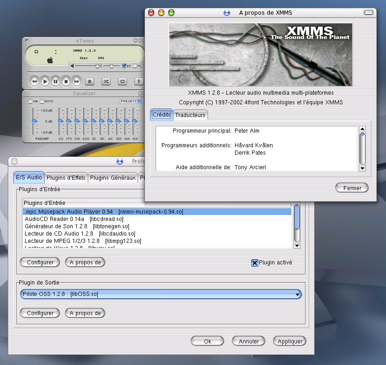Image resolution: width=386 pixels, height=365 pixels.
Task: Open the Plugins Généraux tab
Action: [x=113, y=178]
